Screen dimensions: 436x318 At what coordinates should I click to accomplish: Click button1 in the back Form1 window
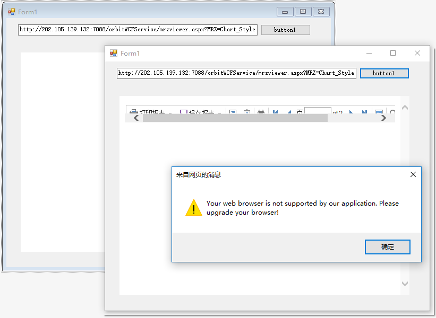[285, 30]
